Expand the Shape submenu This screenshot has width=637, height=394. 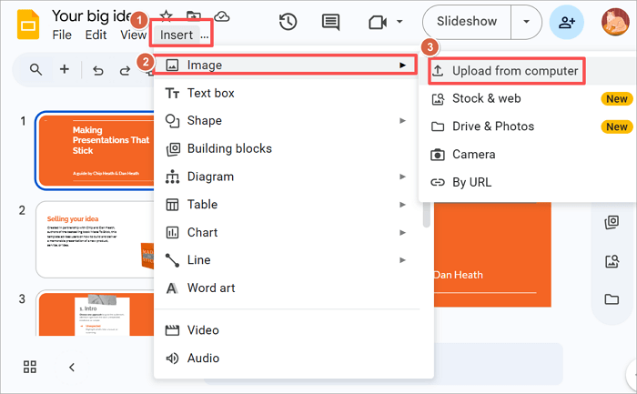(x=285, y=121)
